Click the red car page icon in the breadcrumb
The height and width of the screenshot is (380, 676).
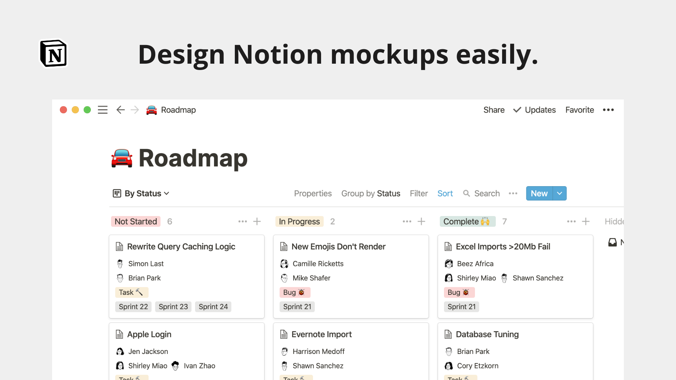coord(151,110)
